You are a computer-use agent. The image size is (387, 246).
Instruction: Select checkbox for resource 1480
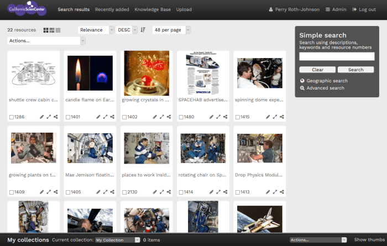(x=181, y=117)
